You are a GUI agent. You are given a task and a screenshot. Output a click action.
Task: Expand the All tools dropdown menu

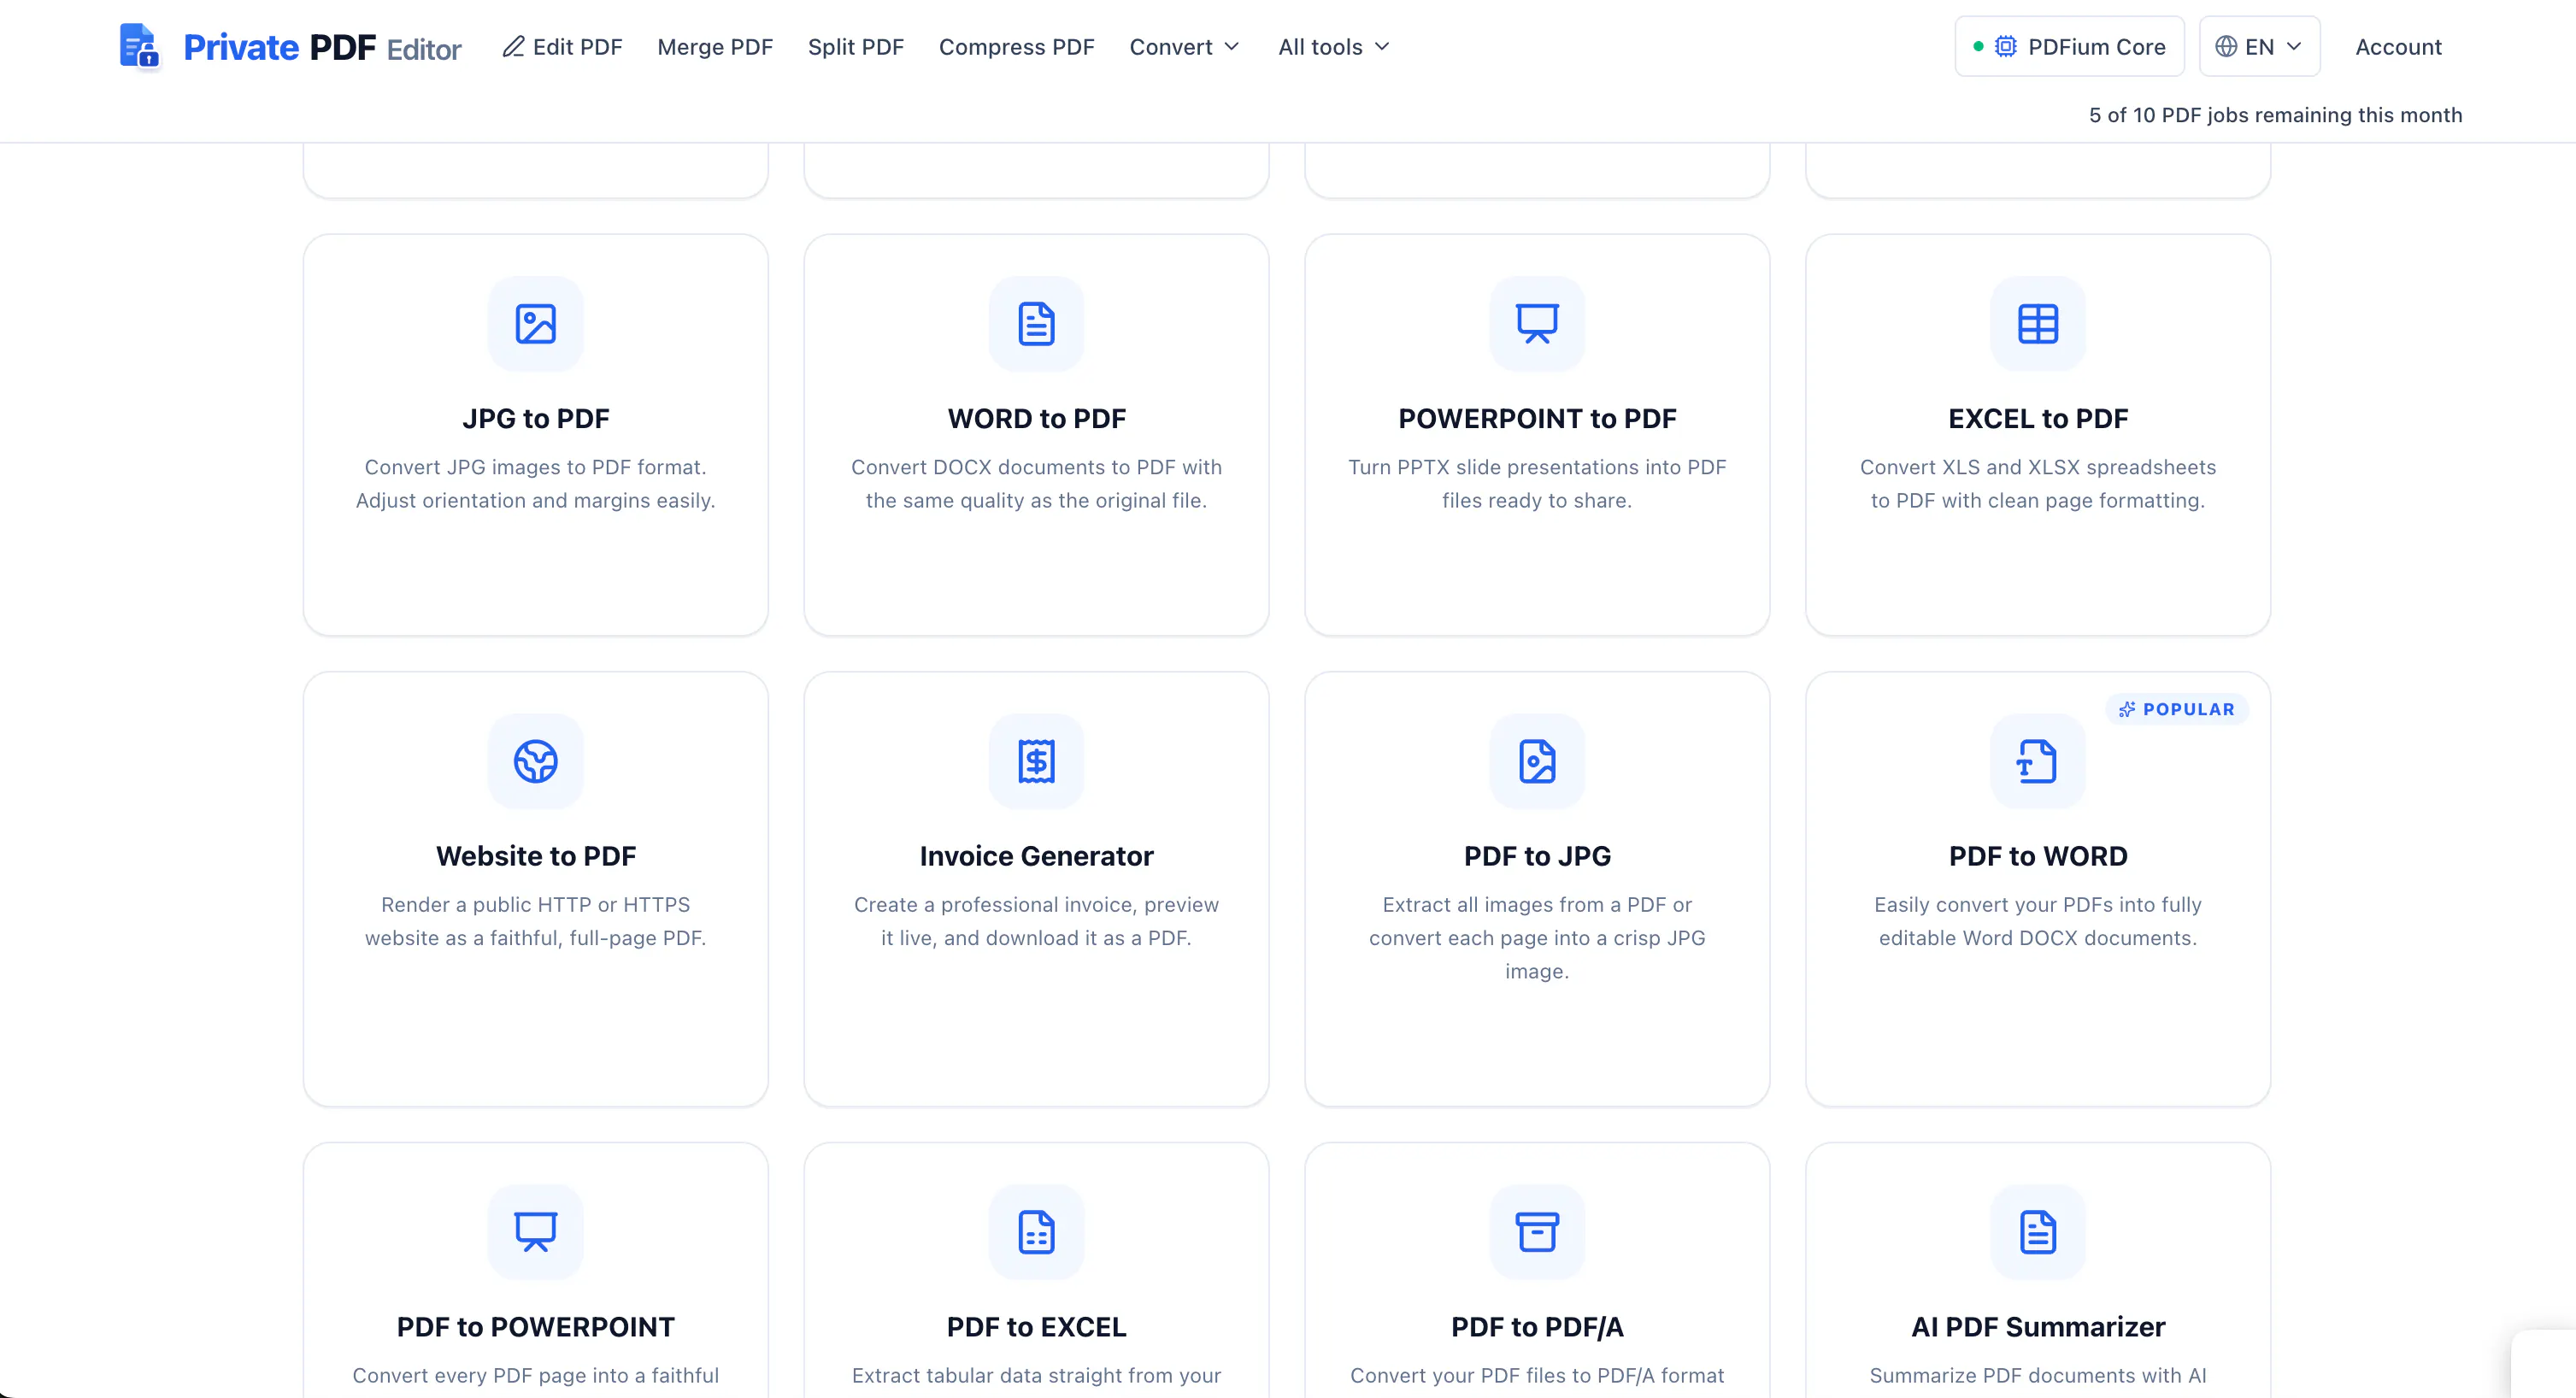pyautogui.click(x=1334, y=46)
